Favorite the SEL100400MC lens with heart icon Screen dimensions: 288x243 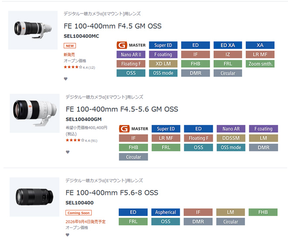click(65, 79)
